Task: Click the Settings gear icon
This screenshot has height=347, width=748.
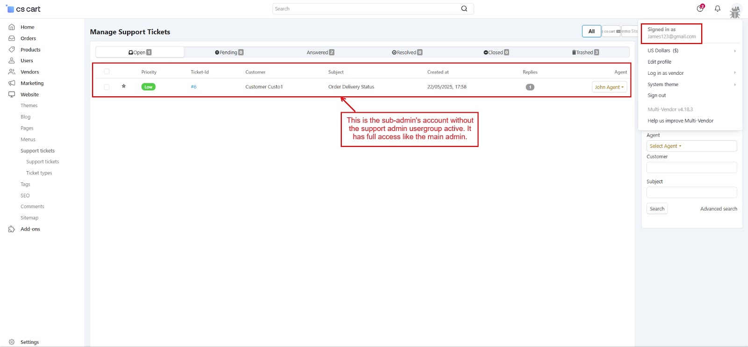Action: [x=12, y=342]
